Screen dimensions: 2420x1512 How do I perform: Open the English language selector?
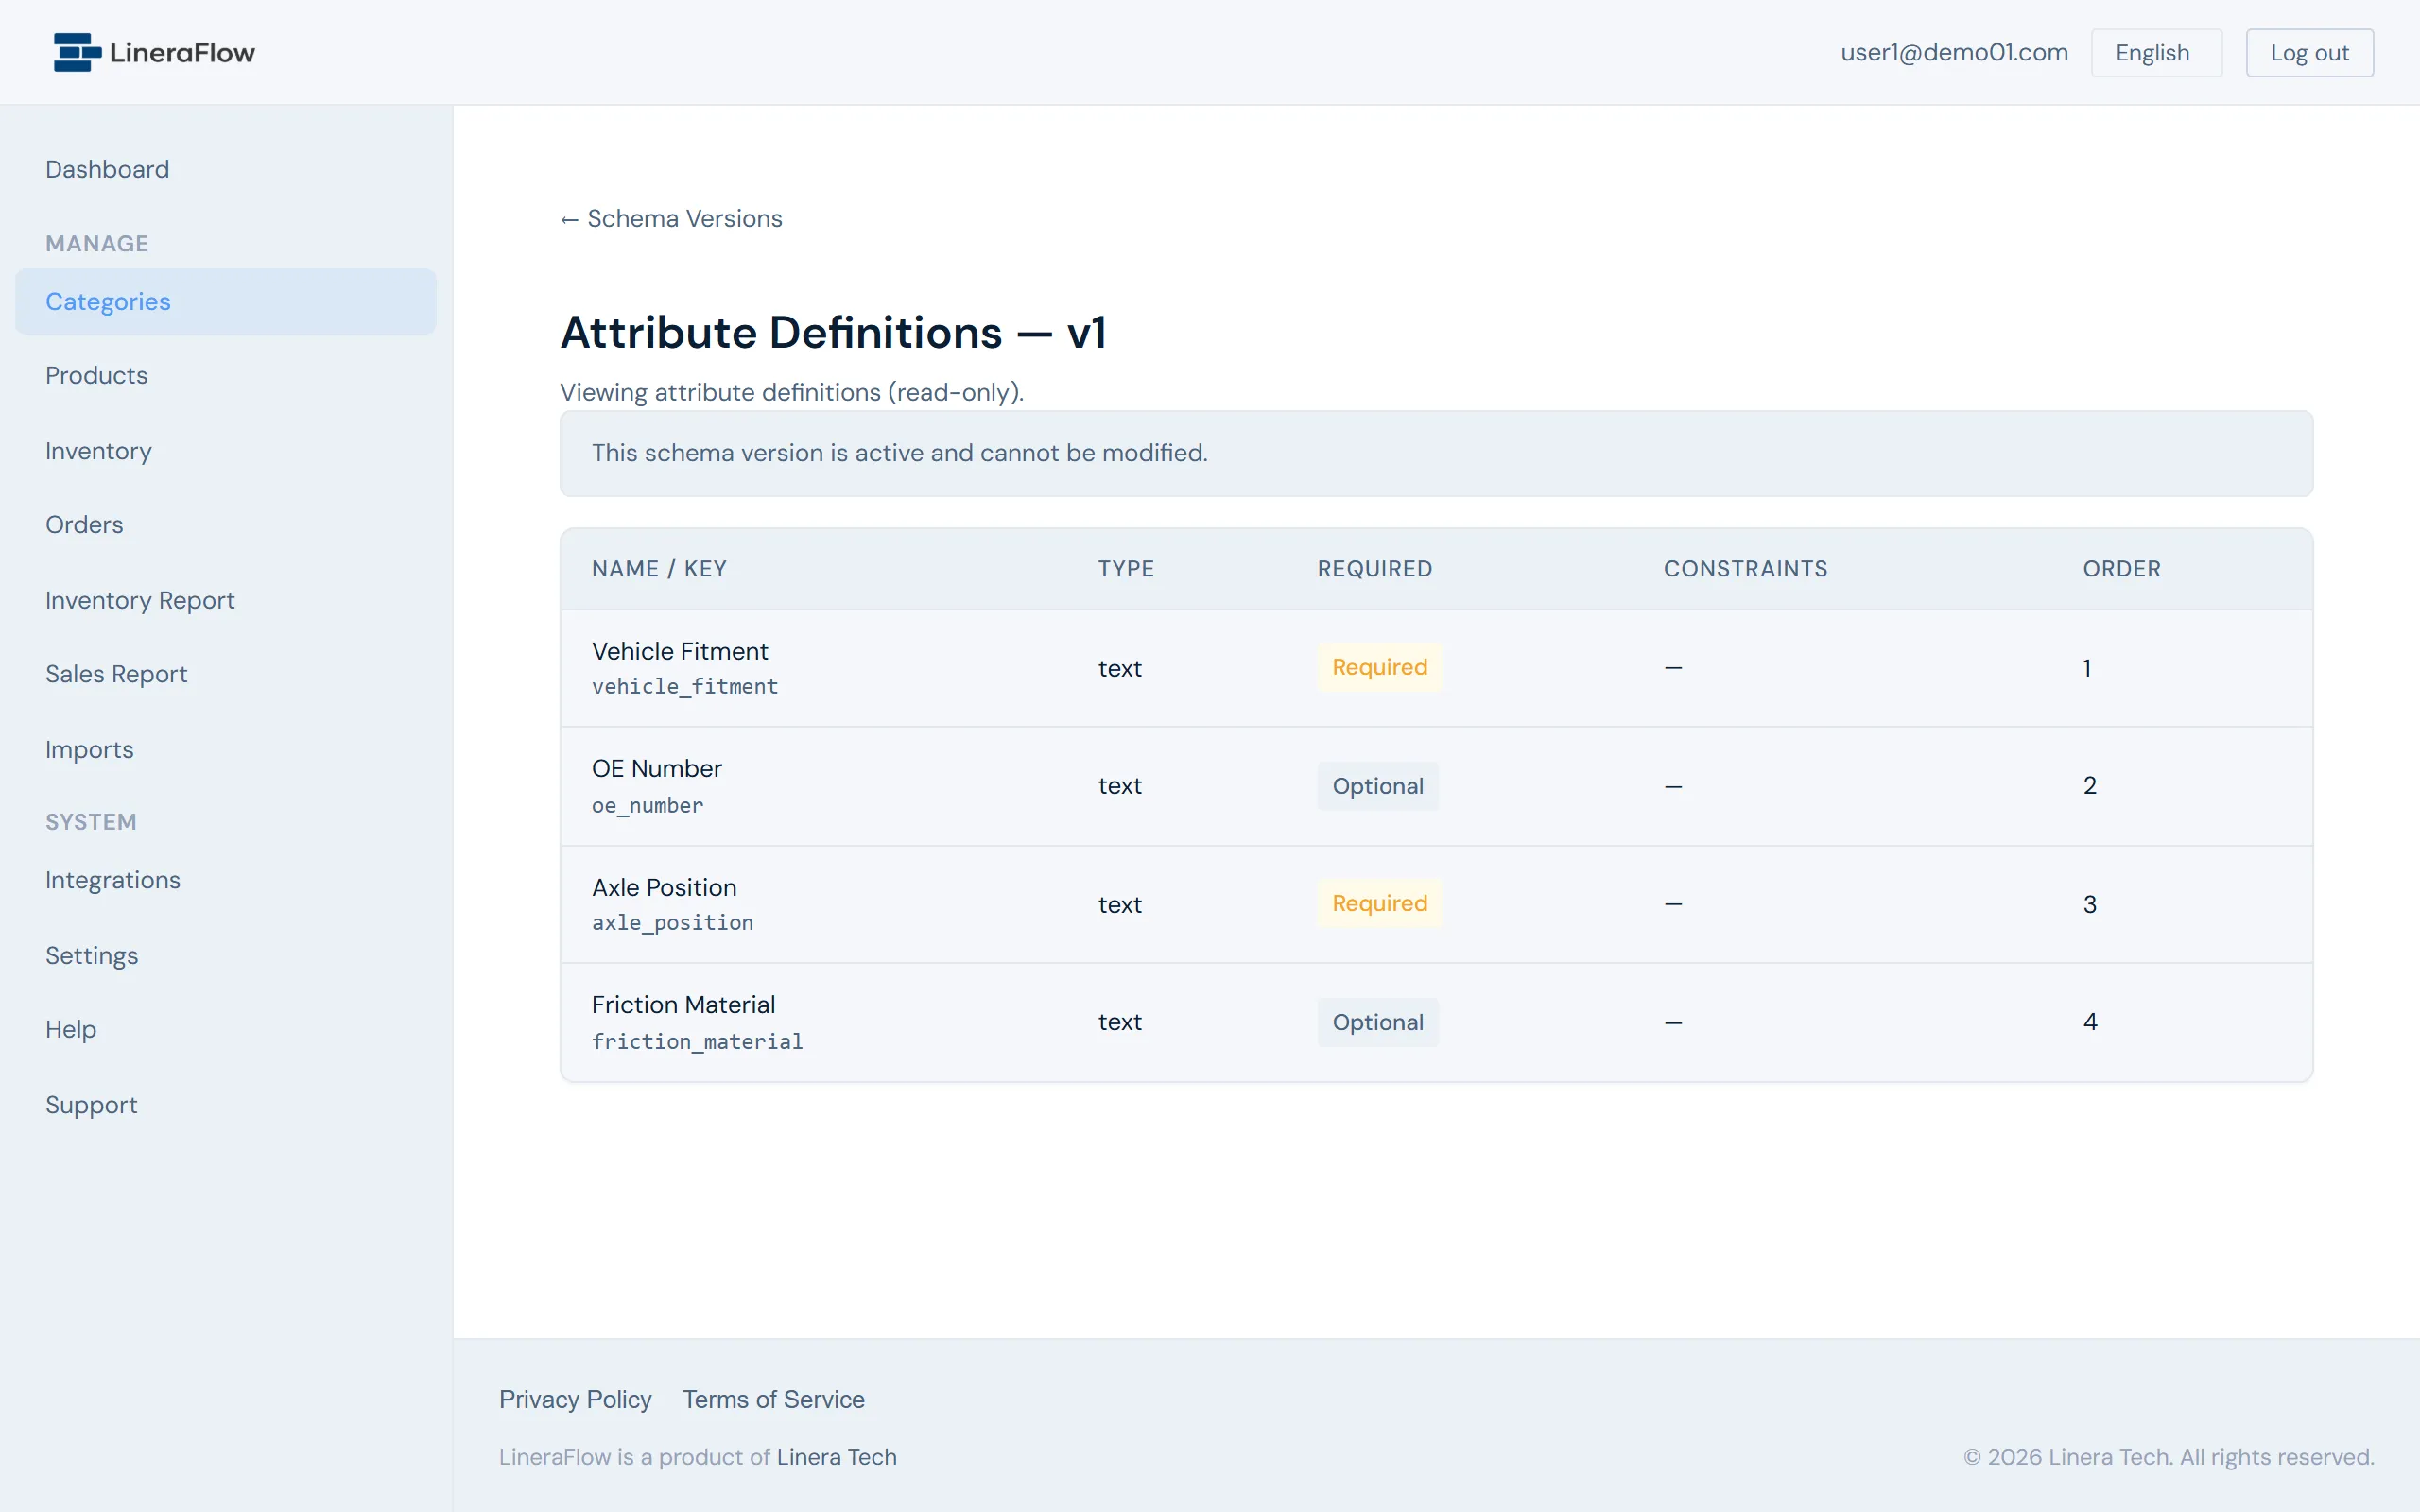(2156, 53)
